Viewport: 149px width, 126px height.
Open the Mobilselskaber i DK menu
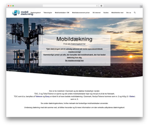pos(62,13)
